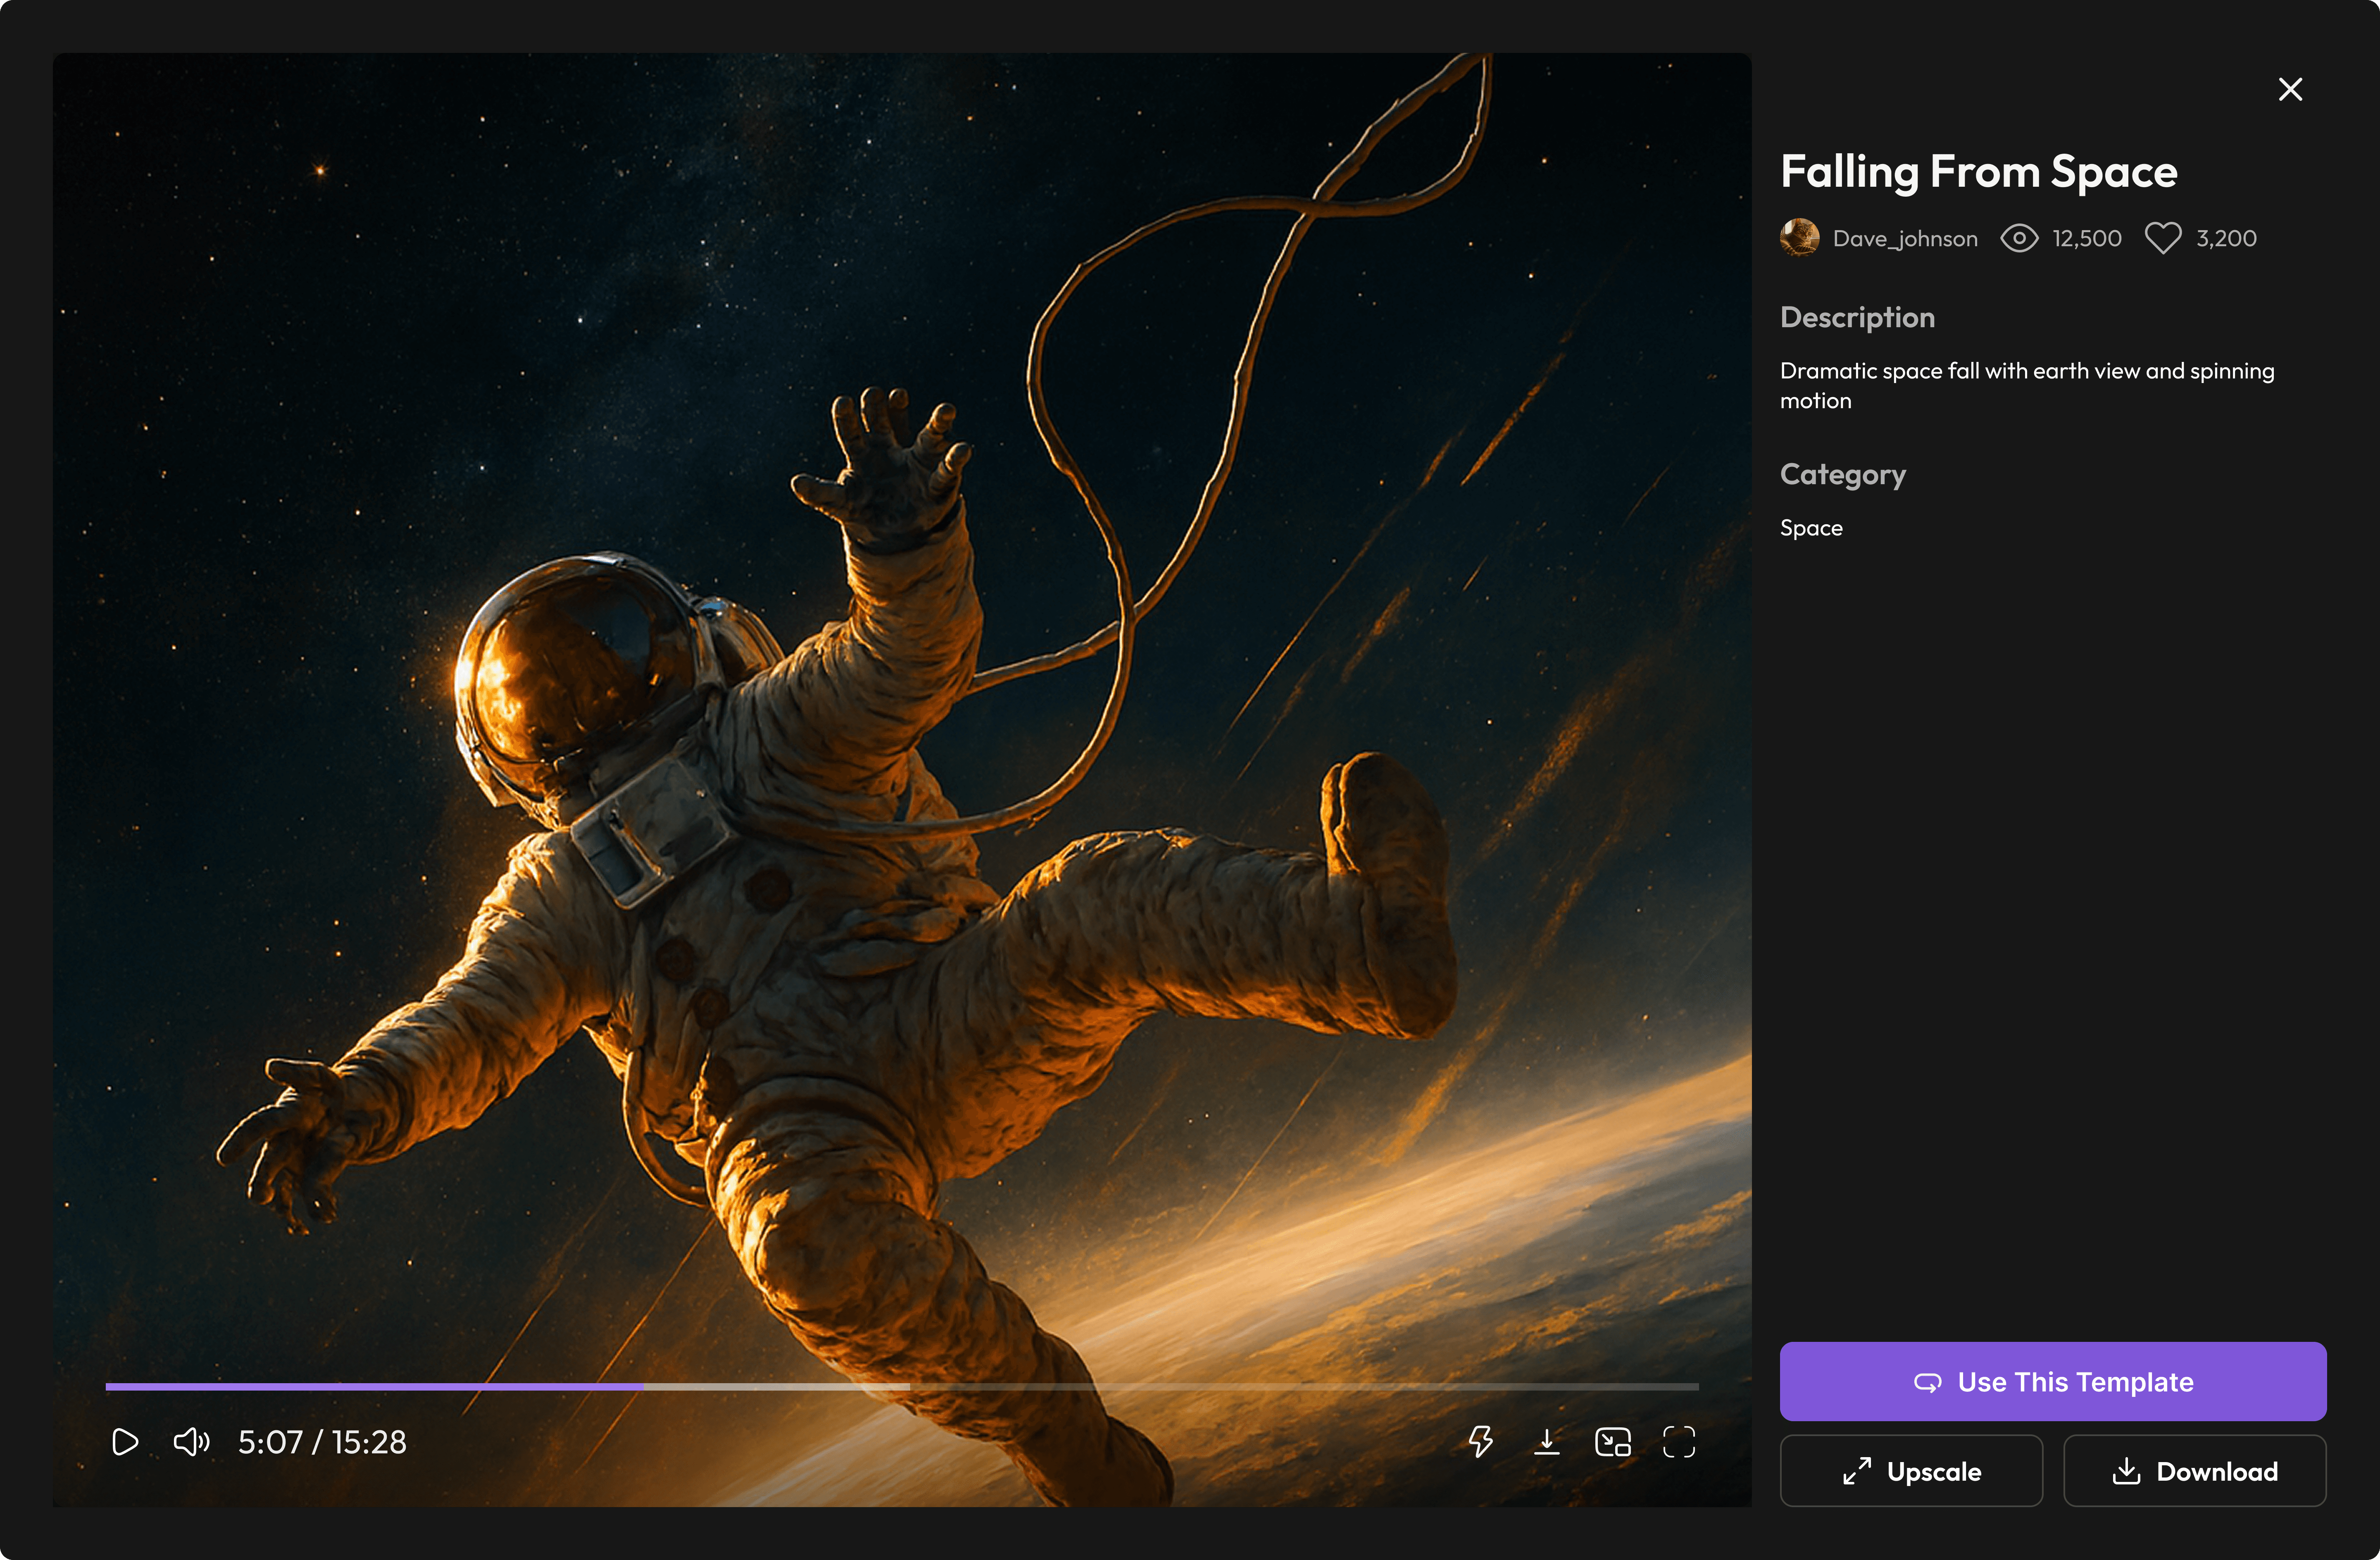Image resolution: width=2380 pixels, height=1560 pixels.
Task: Click the download arrow icon in player controls
Action: [x=1546, y=1442]
